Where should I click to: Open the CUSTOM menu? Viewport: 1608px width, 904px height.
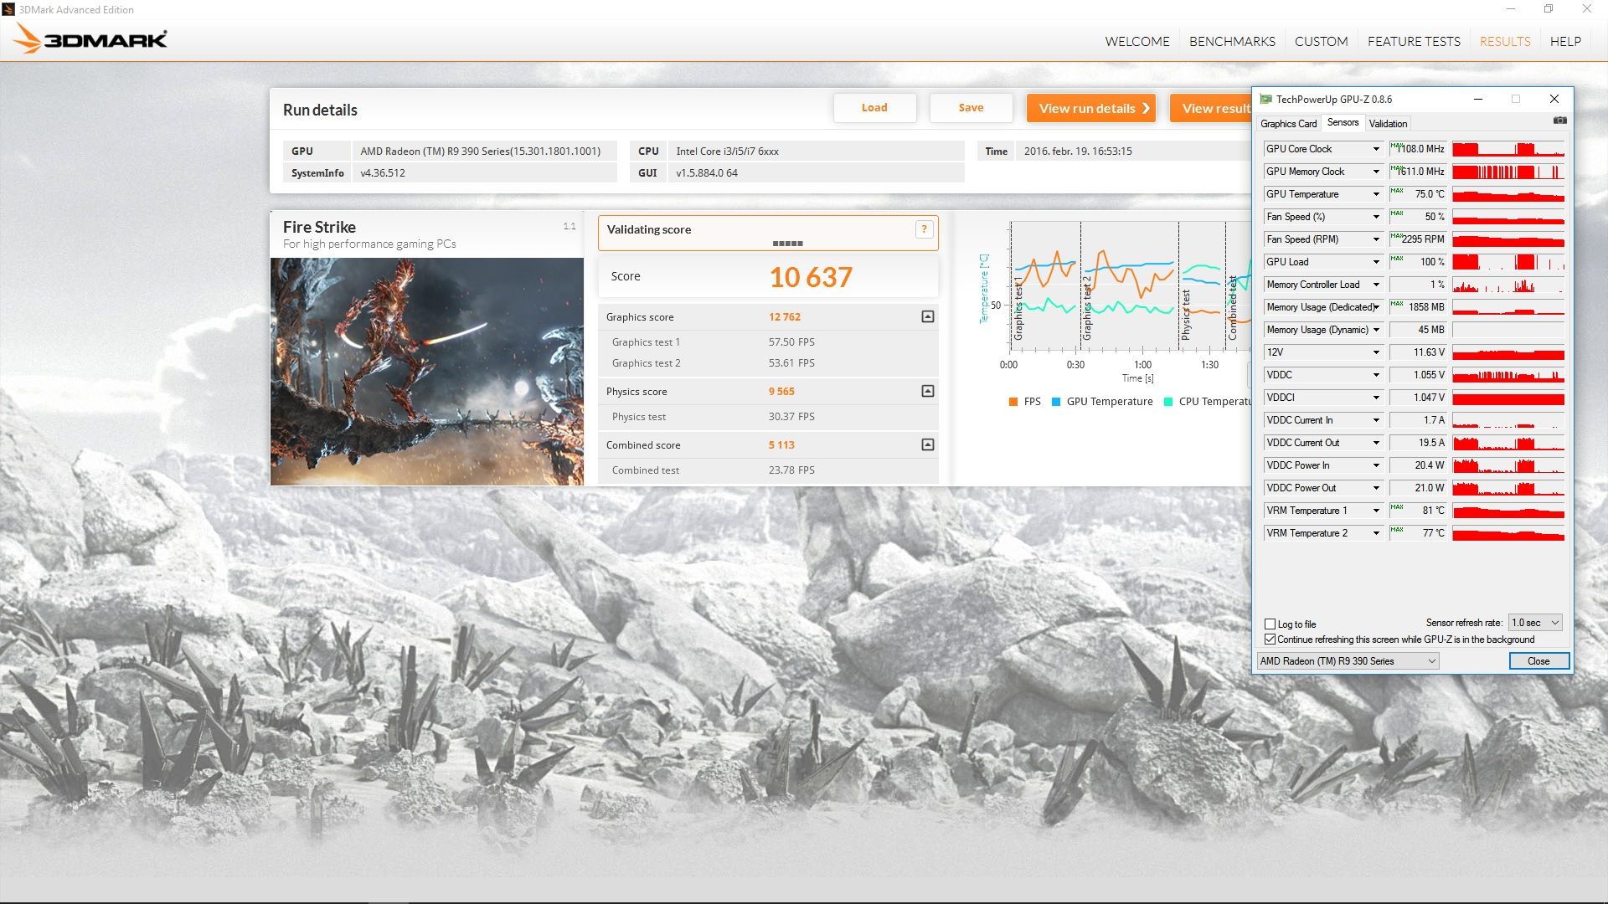pos(1321,41)
